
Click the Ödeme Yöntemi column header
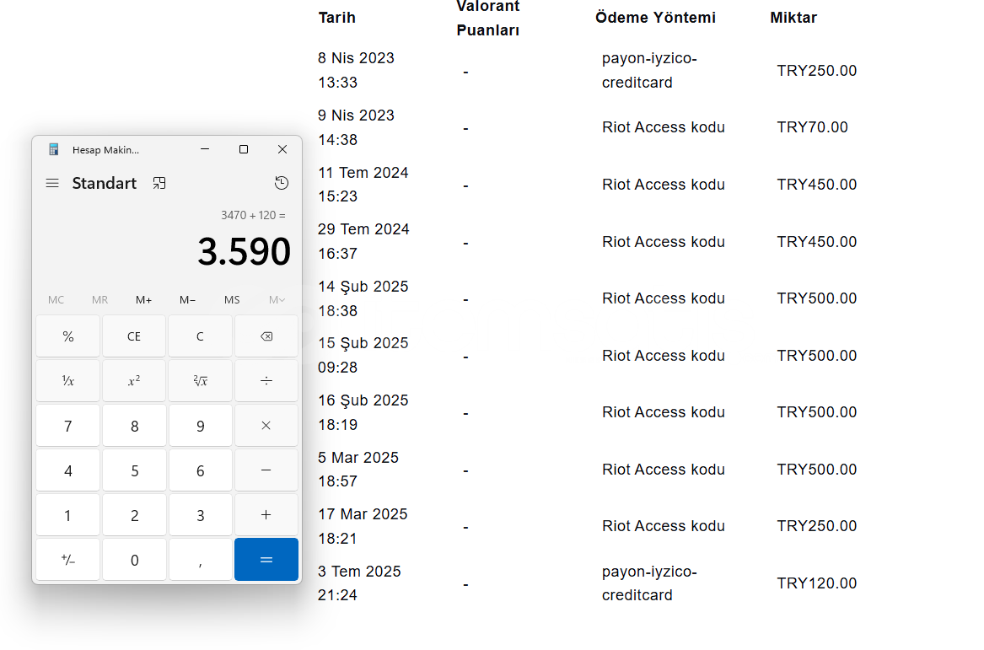[x=656, y=18]
